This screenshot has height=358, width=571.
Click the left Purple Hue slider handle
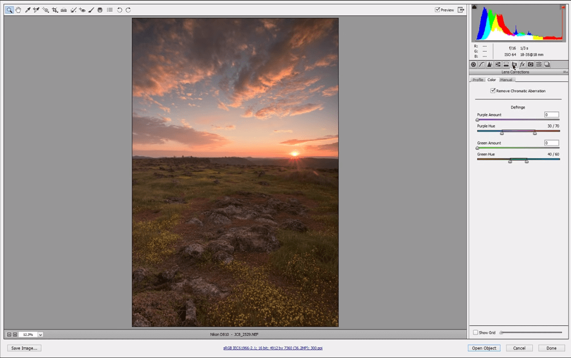tap(502, 133)
